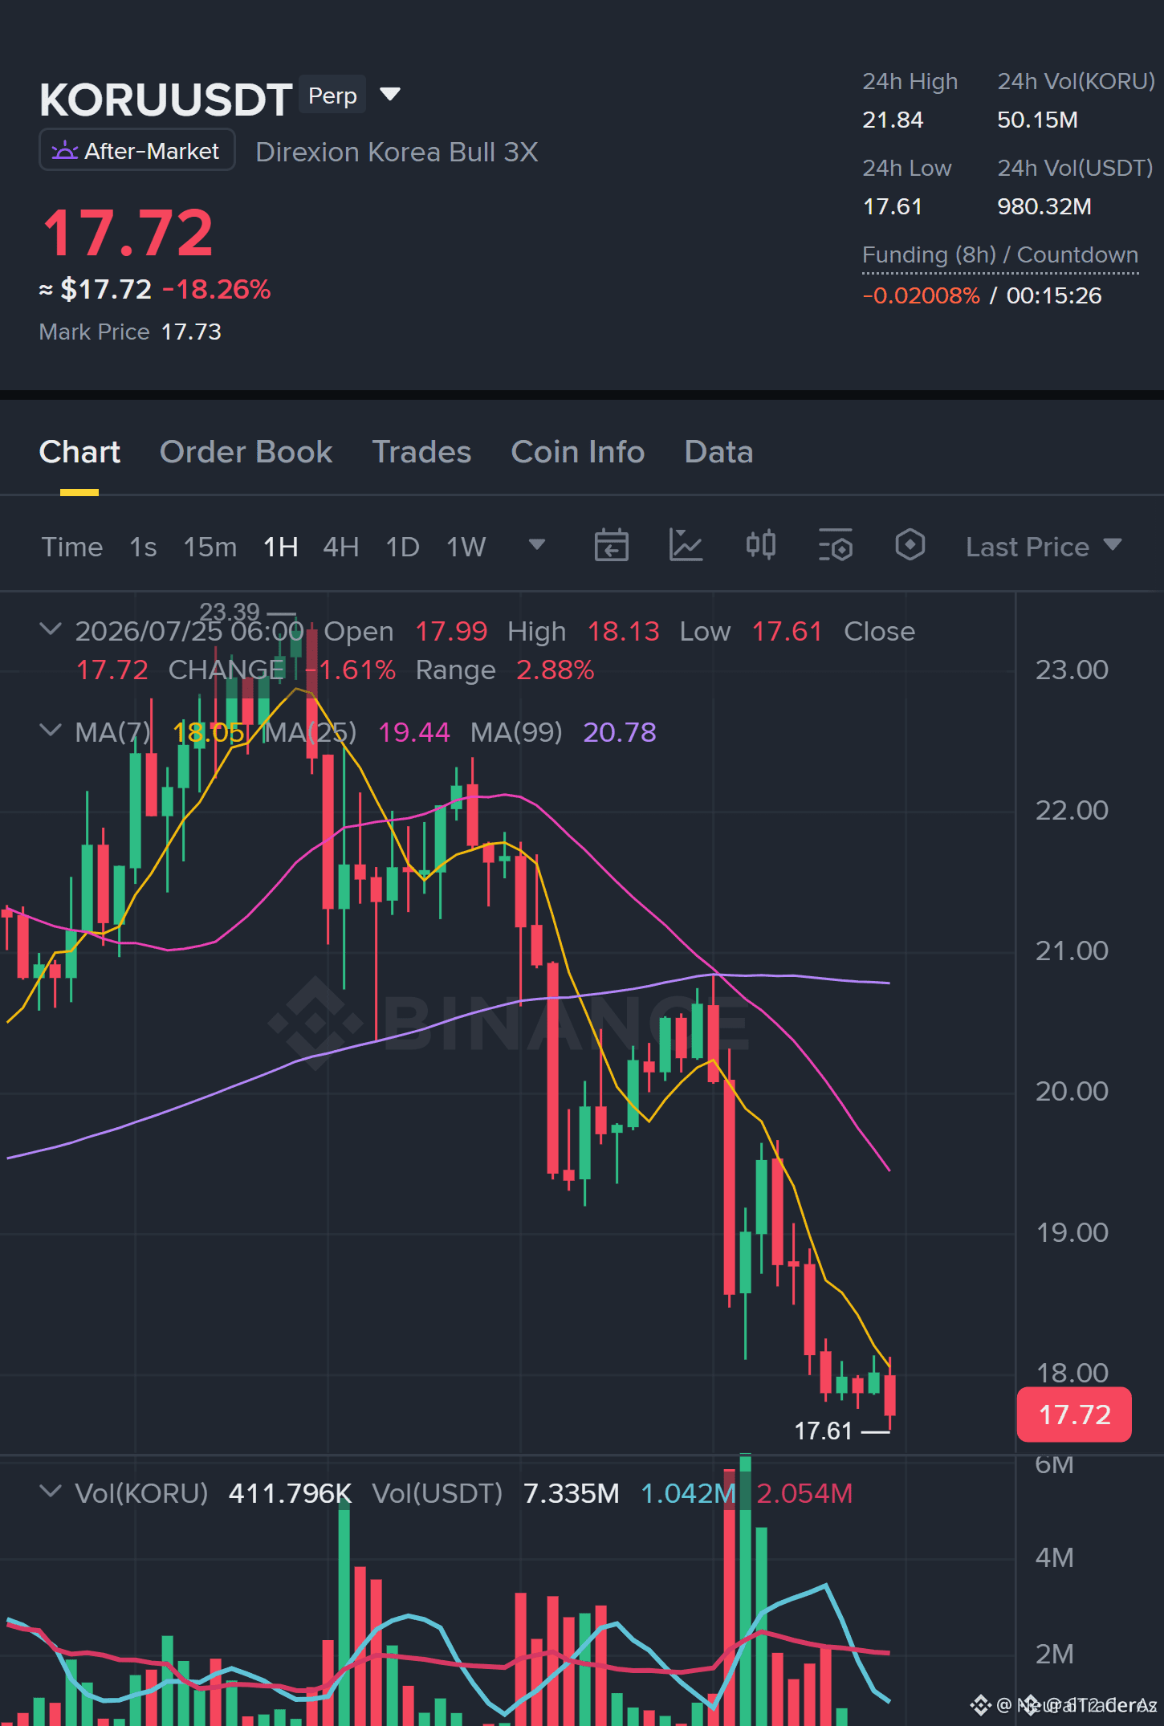Tap the After-Market sunrise badge
Viewport: 1164px width, 1726px height.
[137, 150]
